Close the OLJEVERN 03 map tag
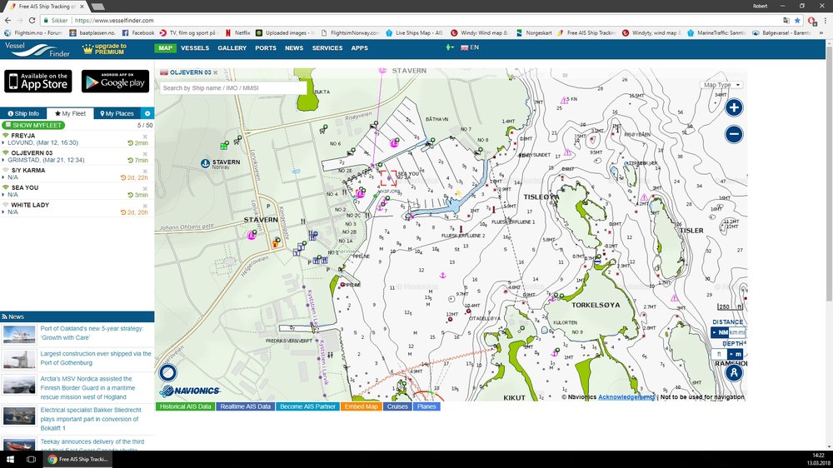 point(215,72)
